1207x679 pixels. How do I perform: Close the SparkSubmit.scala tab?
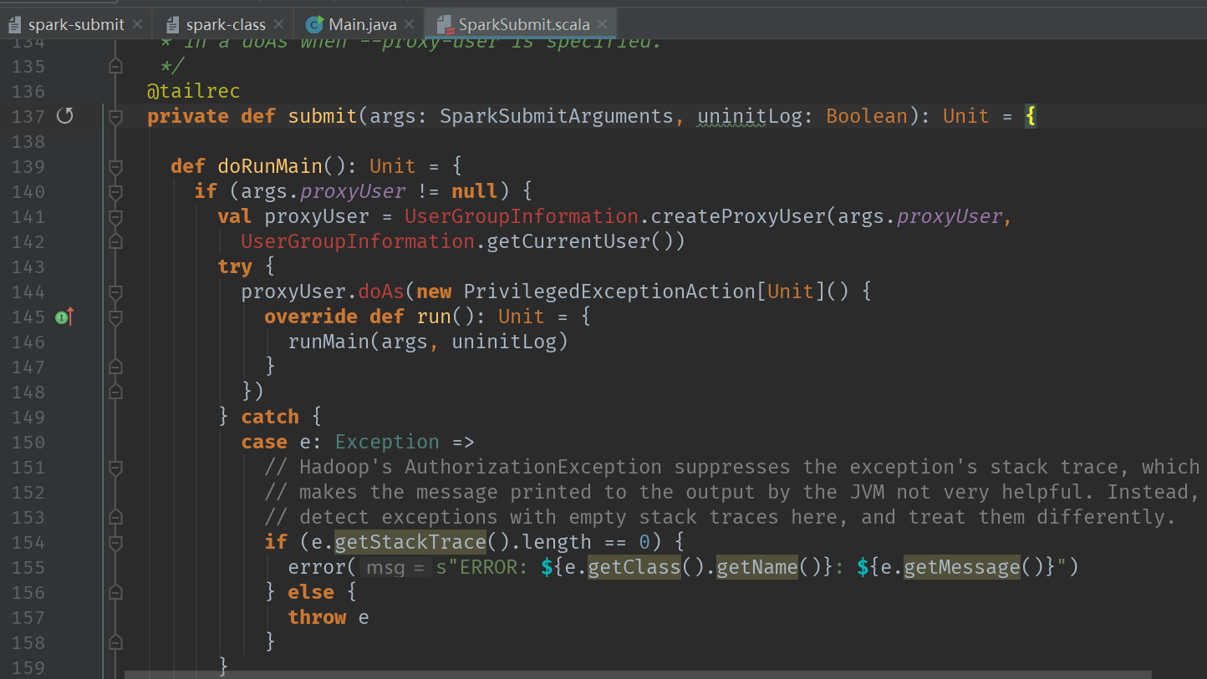[602, 25]
